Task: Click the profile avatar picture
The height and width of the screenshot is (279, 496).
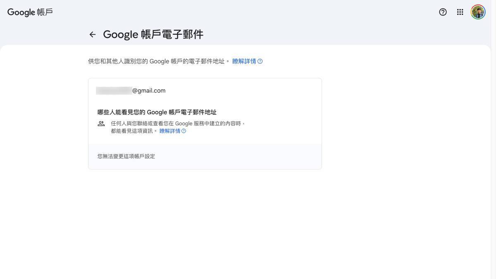Action: coord(478,12)
